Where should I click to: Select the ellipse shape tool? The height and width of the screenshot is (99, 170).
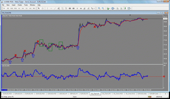coord(70,8)
